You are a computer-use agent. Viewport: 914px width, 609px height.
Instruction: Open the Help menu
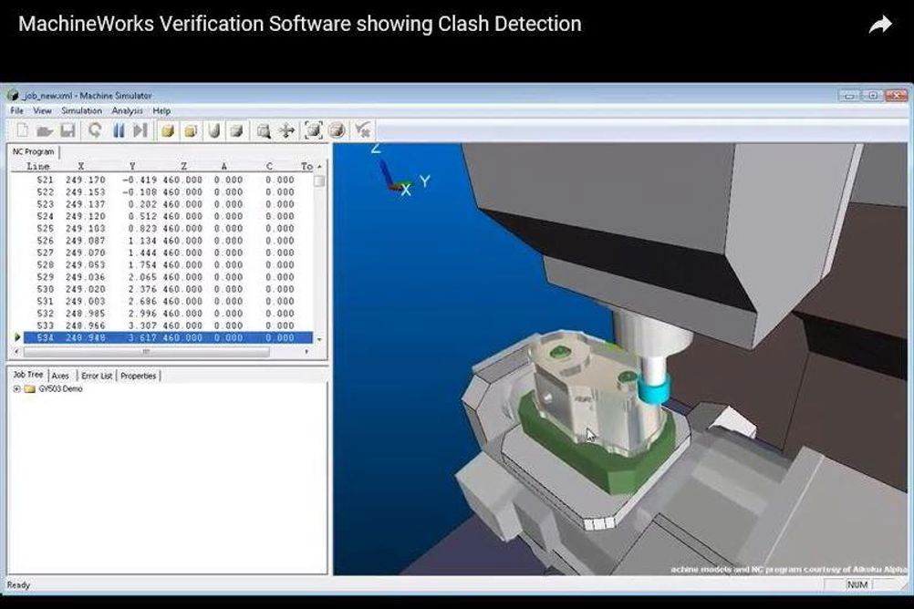[161, 110]
